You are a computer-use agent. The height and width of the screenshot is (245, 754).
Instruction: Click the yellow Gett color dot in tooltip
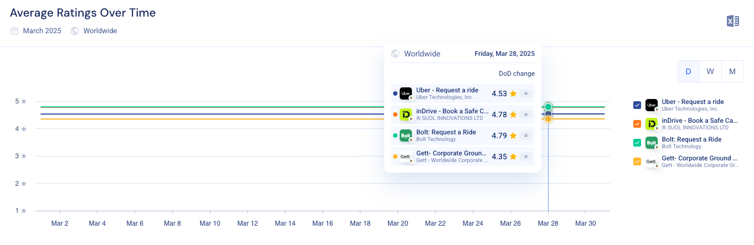[395, 157]
